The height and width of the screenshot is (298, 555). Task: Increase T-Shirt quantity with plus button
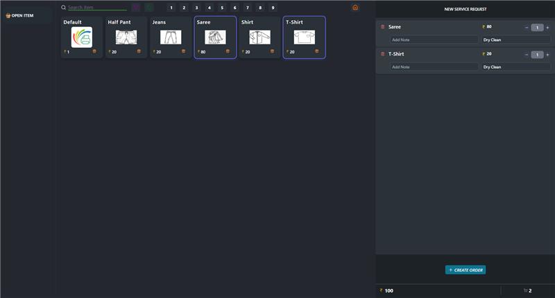coord(547,54)
